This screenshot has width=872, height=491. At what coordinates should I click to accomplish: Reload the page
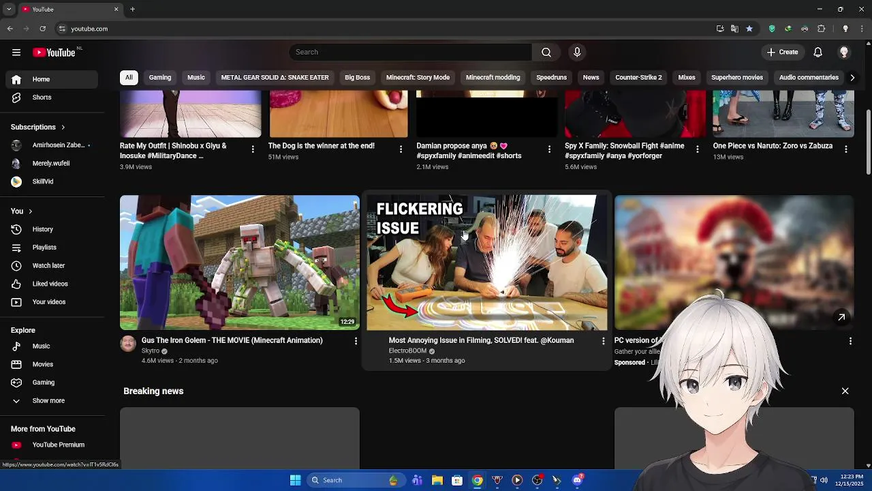[42, 29]
